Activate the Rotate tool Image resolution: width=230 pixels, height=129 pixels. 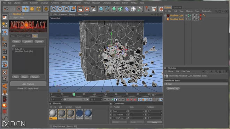[x=38, y=9]
